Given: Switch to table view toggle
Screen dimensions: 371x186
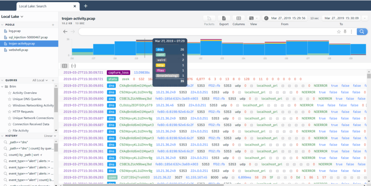Looking at the screenshot, I should pyautogui.click(x=64, y=66).
